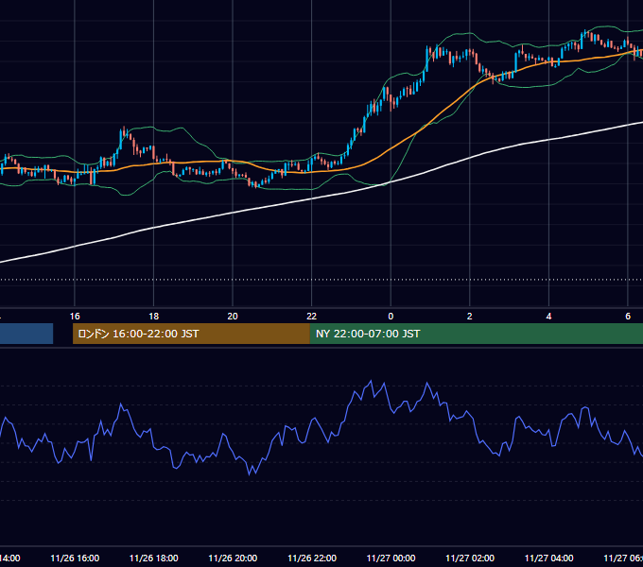Click the ロンドン 16:00-22:00 JST session bar
The image size is (643, 567).
click(x=191, y=334)
